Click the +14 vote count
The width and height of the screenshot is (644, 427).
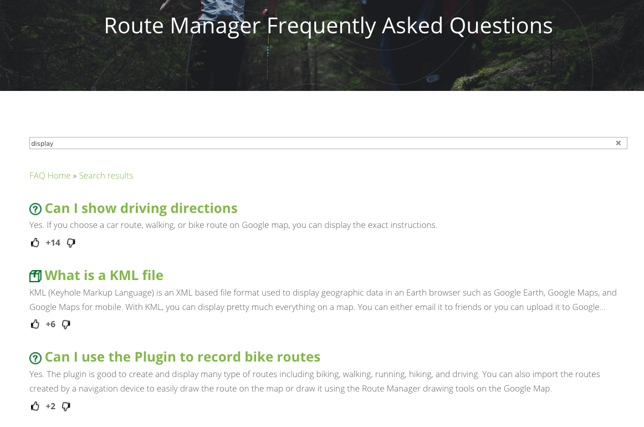[x=53, y=243]
